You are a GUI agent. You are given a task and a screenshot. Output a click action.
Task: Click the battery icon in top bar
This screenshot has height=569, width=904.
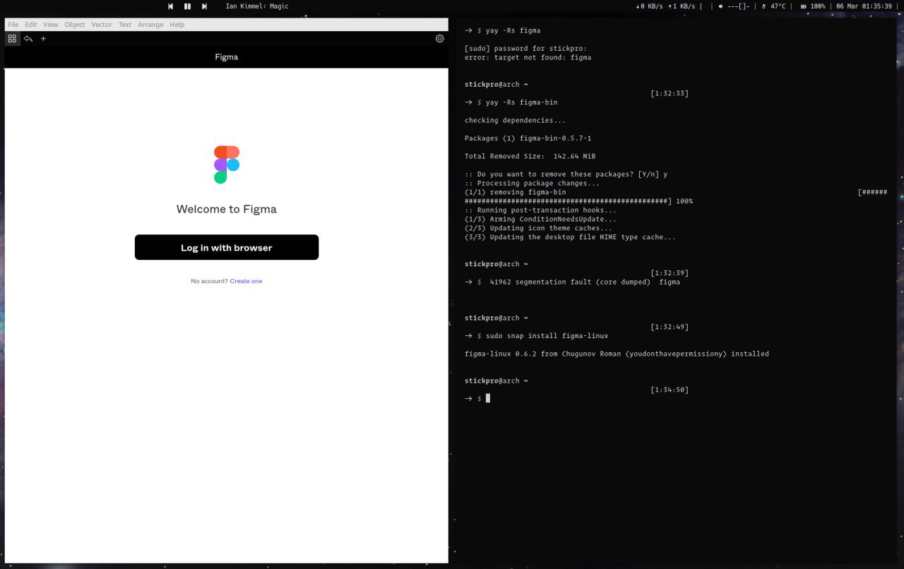(x=803, y=6)
